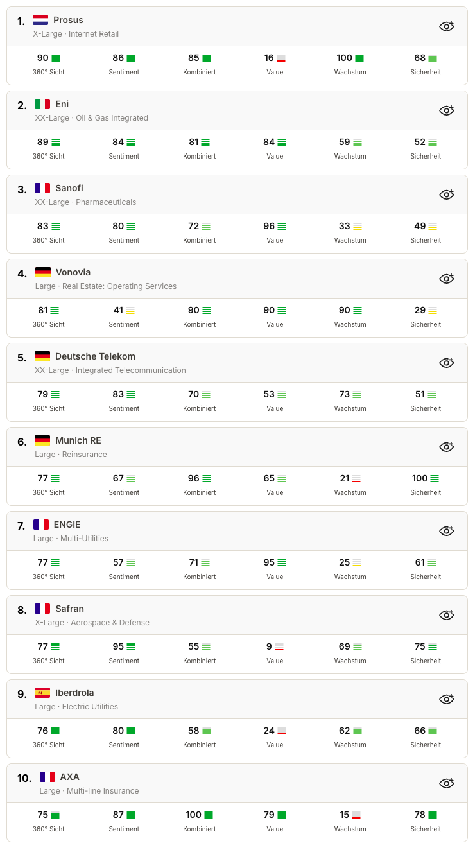Viewport: 475px width, 850px height.
Task: Click the Sicherheit score 100 for Munich RE
Action: tap(420, 478)
